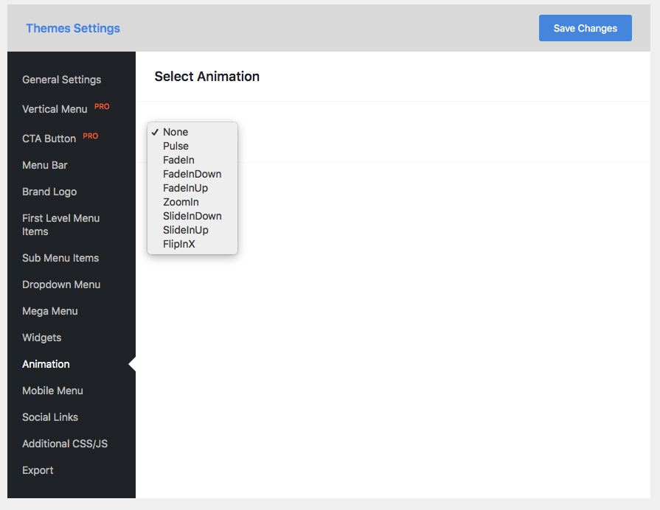Pick FadeInUp from the open dropdown
Viewport: 660px width, 510px height.
click(184, 188)
